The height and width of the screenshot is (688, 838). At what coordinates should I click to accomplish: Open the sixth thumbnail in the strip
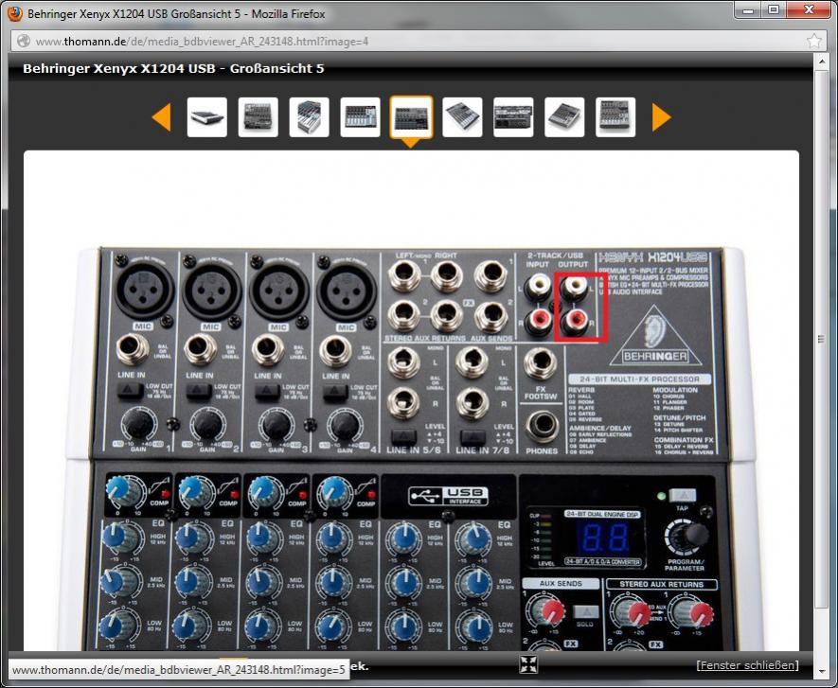point(462,117)
